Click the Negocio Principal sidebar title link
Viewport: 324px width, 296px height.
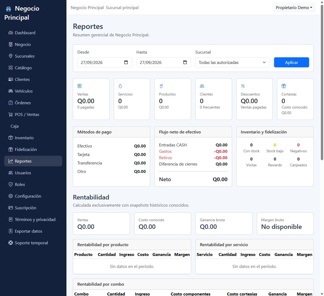tap(23, 13)
